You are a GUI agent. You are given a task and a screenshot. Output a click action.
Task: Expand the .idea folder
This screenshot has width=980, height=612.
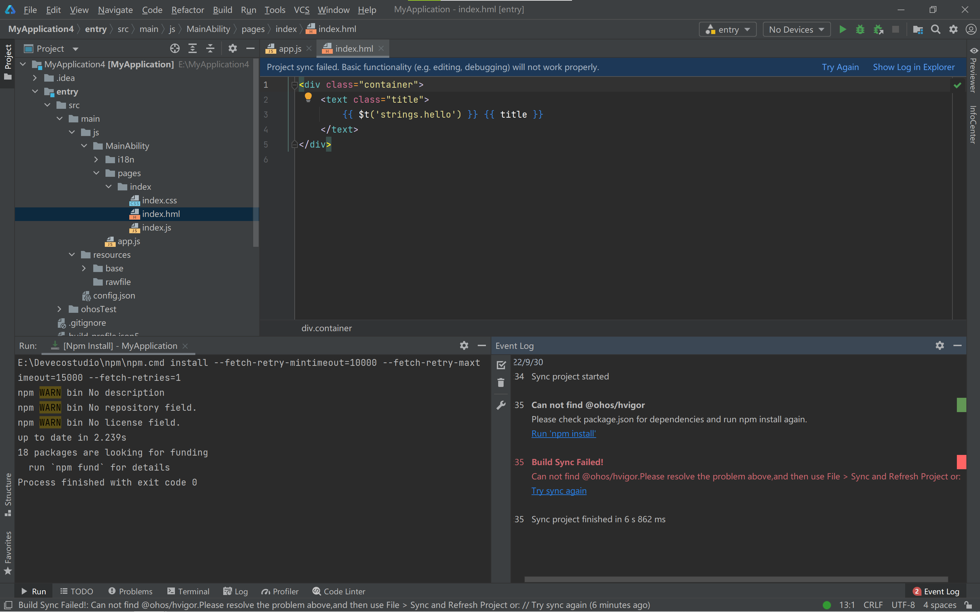(35, 78)
